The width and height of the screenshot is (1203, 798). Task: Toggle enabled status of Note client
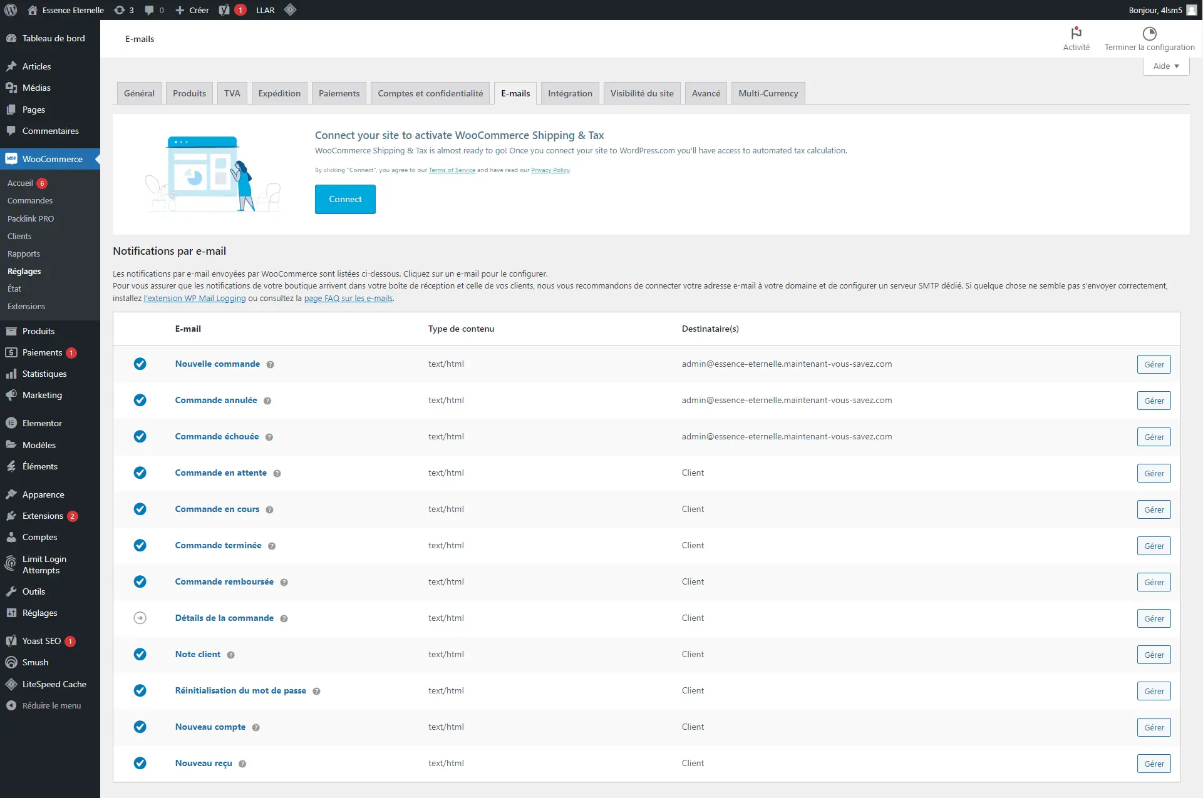[140, 654]
